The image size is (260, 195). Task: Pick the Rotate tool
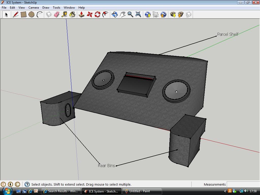[97, 14]
